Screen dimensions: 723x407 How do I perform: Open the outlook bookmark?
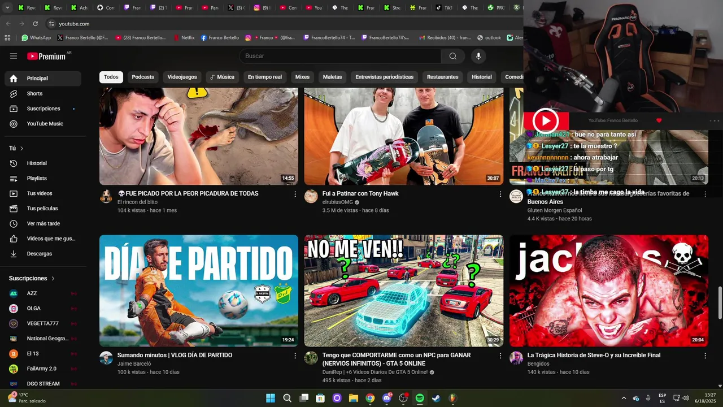[x=489, y=38]
